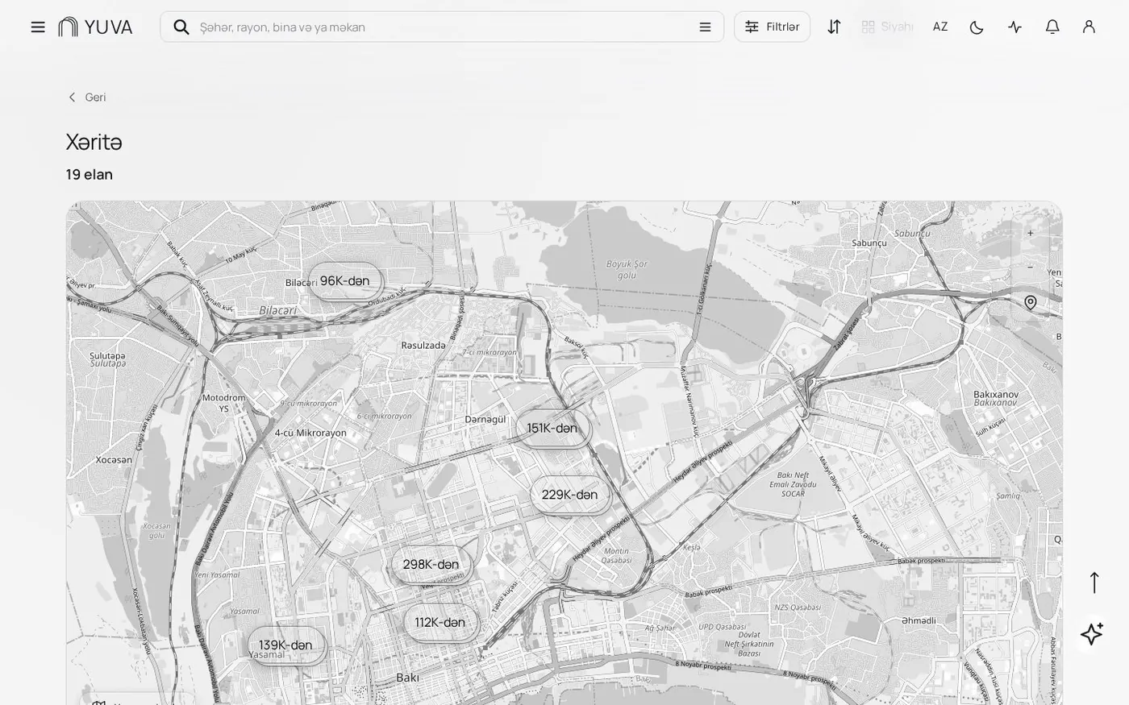Screen dimensions: 1129x705
Task: Click the map locate-me pin icon
Action: tap(1031, 302)
